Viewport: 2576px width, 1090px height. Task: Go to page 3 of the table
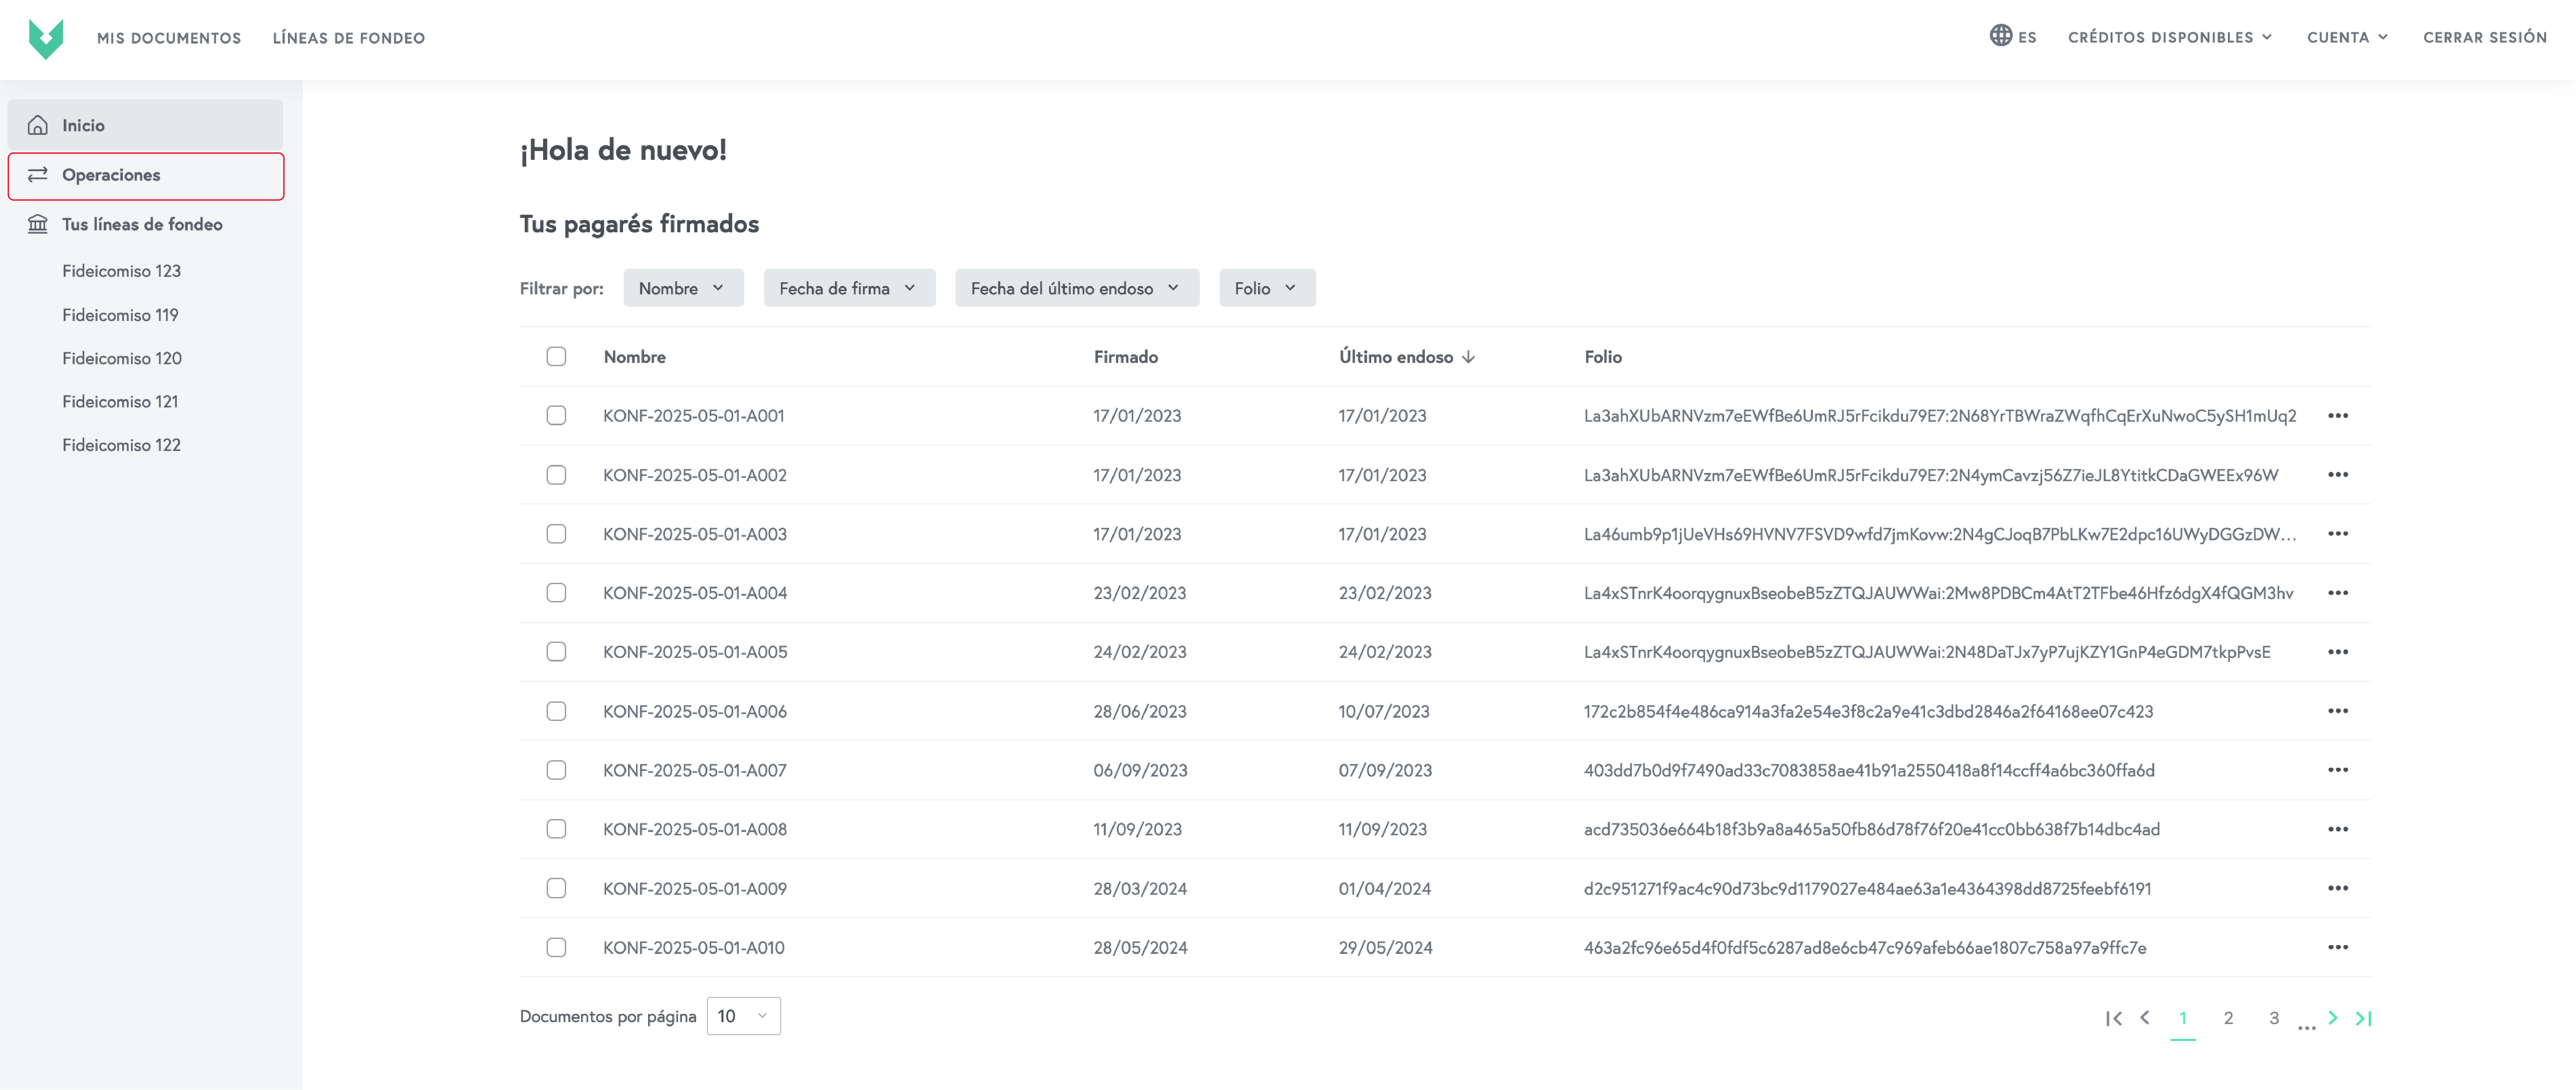[x=2274, y=1018]
